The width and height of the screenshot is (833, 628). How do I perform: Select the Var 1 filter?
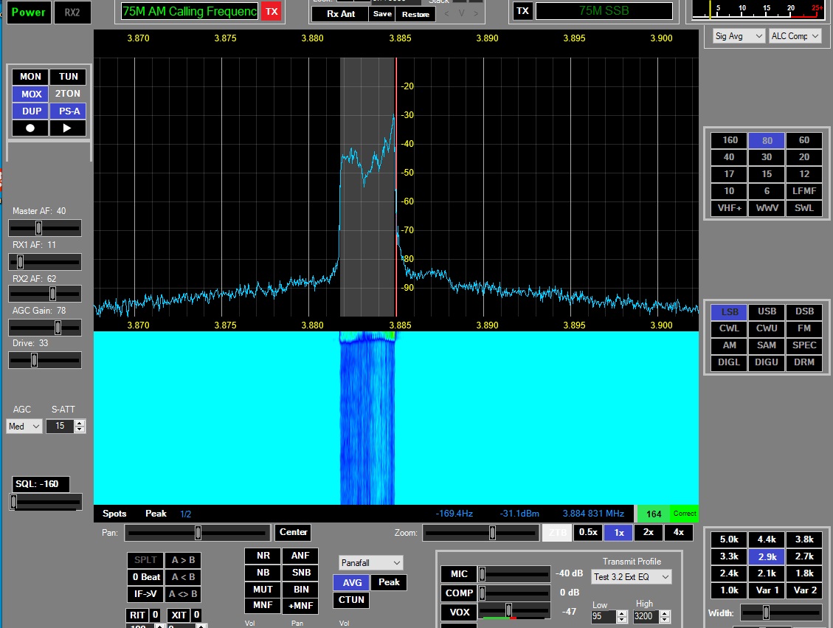coord(767,590)
